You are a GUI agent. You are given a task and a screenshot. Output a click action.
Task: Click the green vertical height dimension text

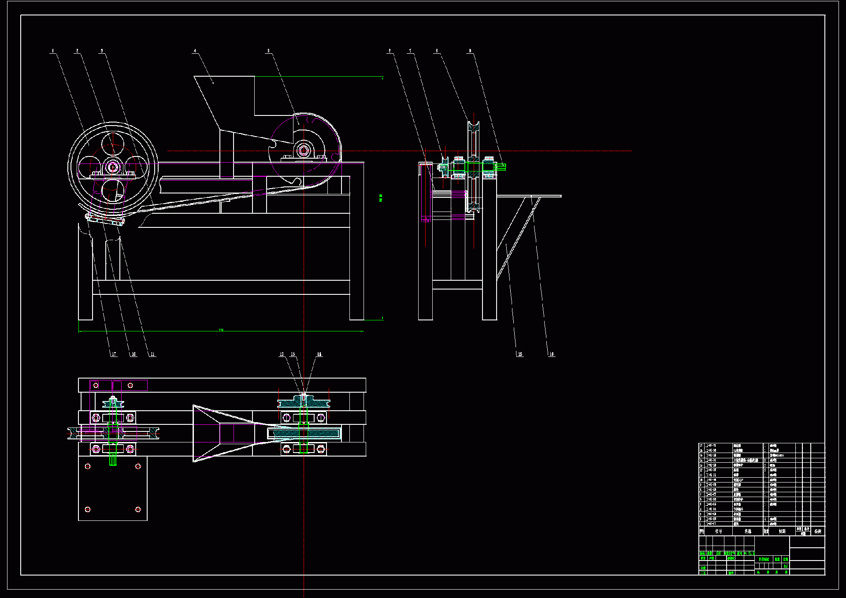(x=381, y=198)
